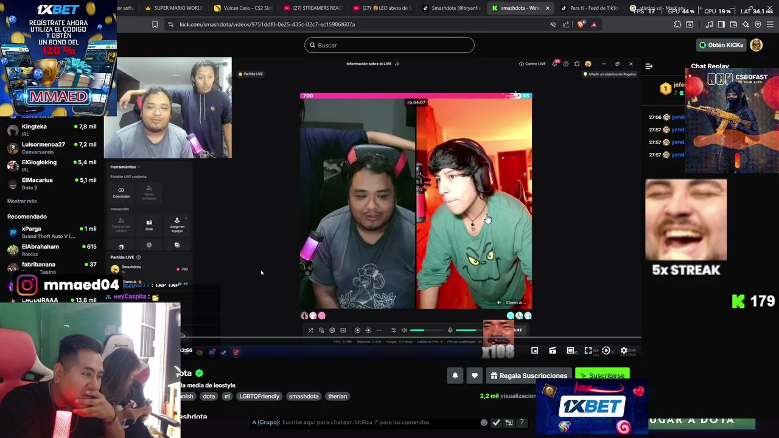Toggle the muted-audio icon in the address bar

pos(553,24)
